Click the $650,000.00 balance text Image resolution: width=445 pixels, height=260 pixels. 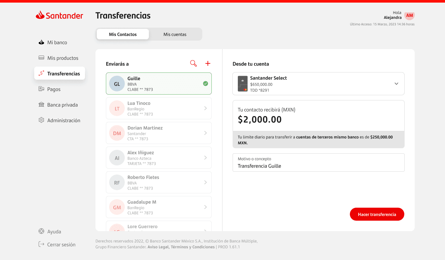(x=261, y=84)
